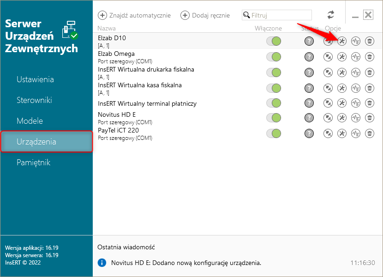Click the Włączone column header

coord(268,28)
